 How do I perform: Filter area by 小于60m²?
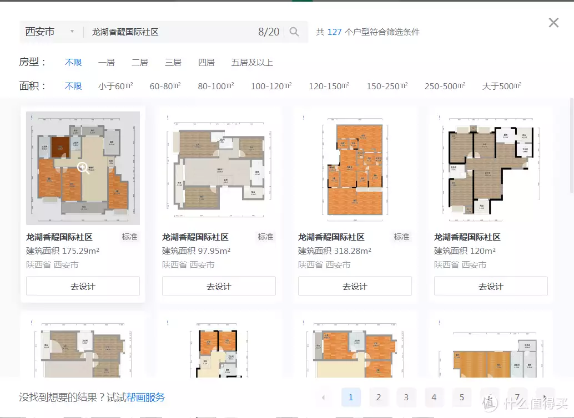click(115, 86)
